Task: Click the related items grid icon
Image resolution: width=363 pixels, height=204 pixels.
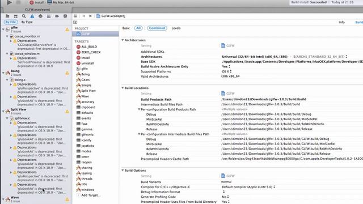Action: click(75, 16)
